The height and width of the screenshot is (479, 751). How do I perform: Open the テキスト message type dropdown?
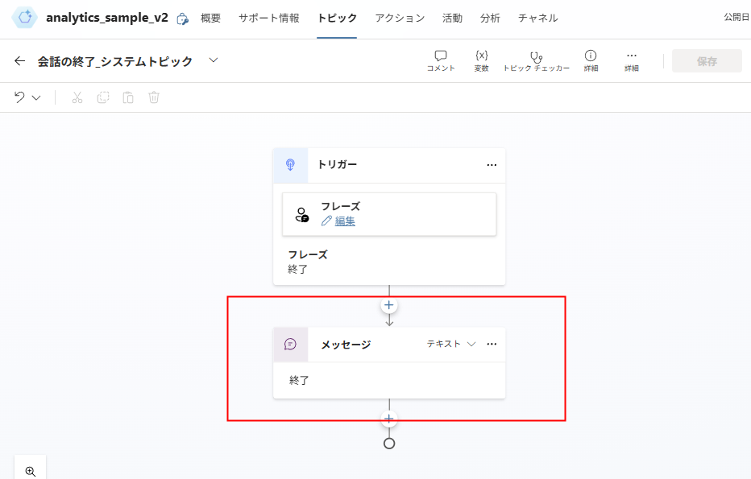tap(451, 344)
